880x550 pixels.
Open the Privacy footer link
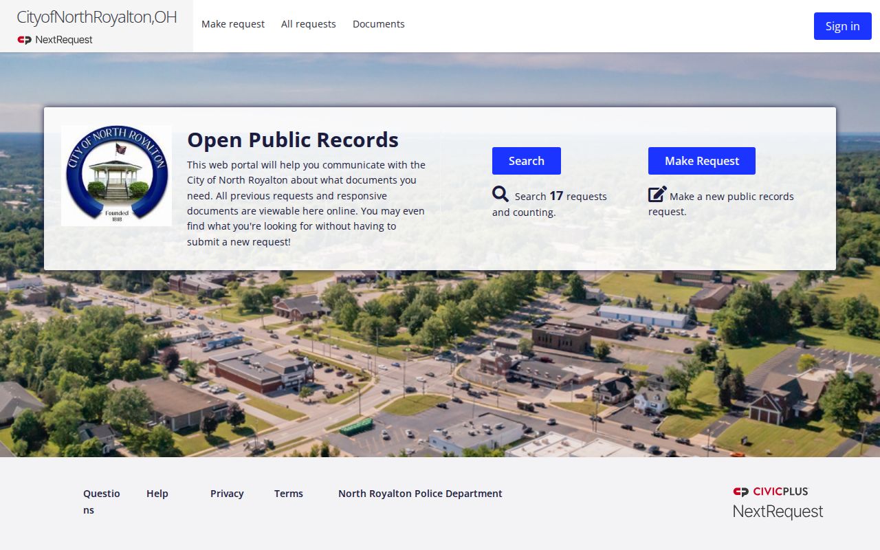227,494
